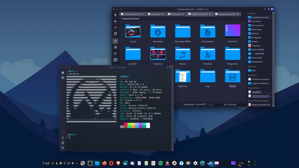Open Papelera in the Lugares panel
The image size is (299, 168).
pyautogui.click(x=260, y=46)
